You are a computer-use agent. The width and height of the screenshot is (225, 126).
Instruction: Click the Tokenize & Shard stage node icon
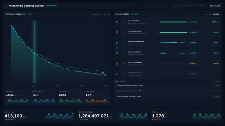point(117,32)
